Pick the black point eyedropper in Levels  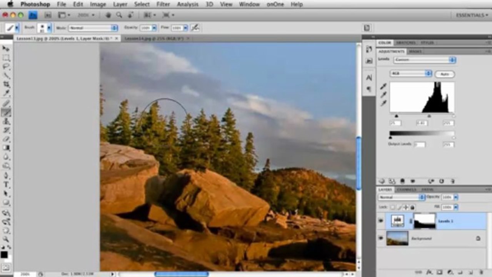coord(383,87)
